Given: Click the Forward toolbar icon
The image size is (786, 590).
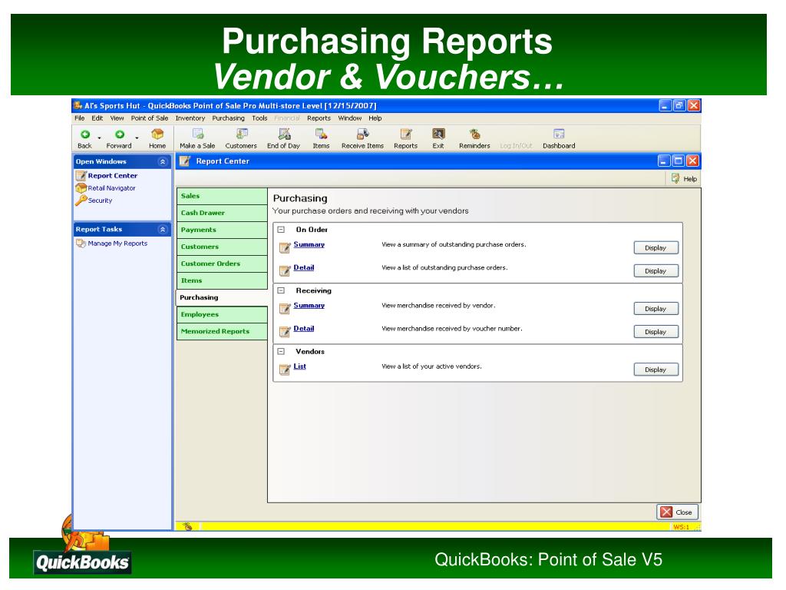Looking at the screenshot, I should click(x=119, y=134).
